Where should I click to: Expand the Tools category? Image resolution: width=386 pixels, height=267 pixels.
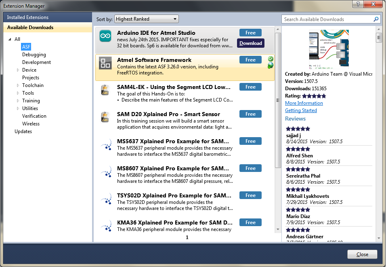(x=18, y=93)
